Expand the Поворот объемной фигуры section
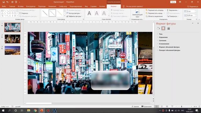Viewport: 201px width, 113px height. 170,50
